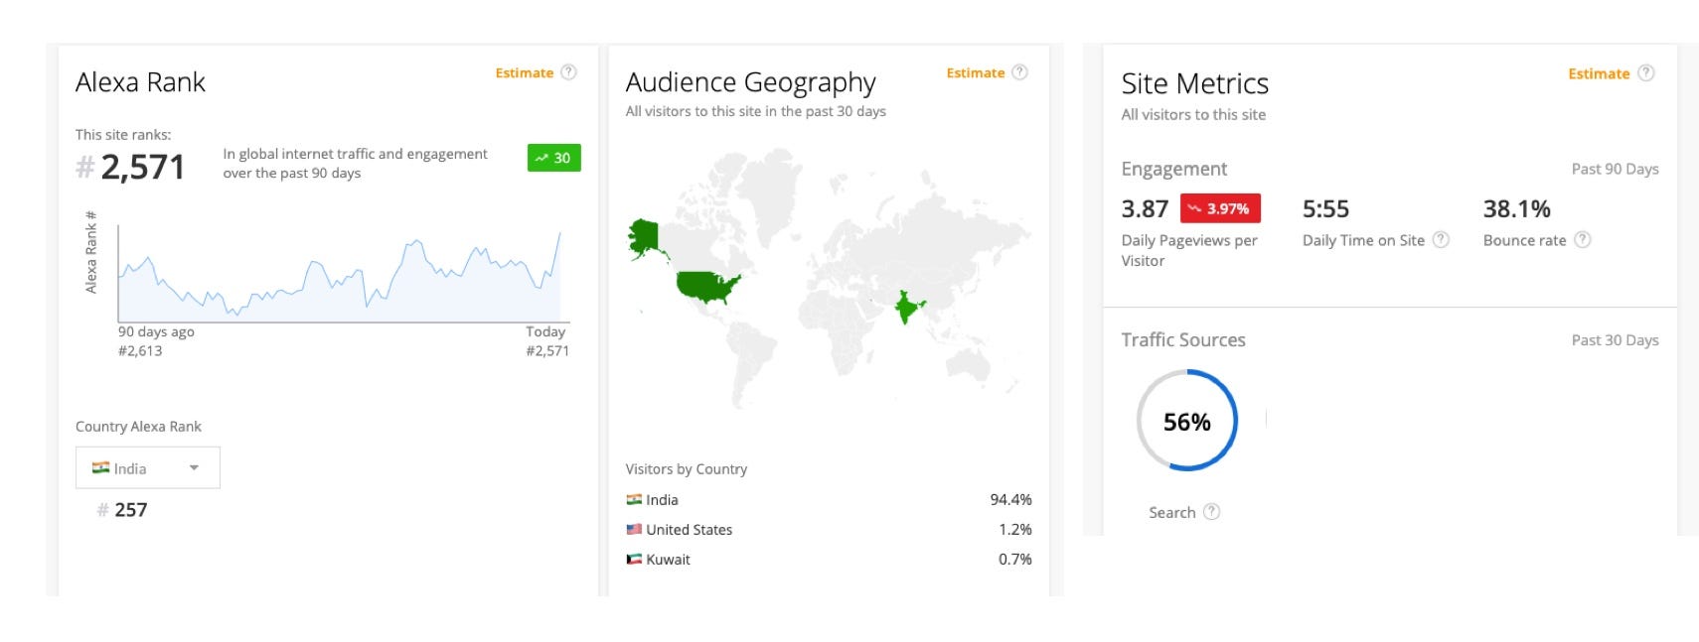This screenshot has width=1699, height=642.
Task: Click the 'Audience Geography' panel title
Action: tap(750, 81)
